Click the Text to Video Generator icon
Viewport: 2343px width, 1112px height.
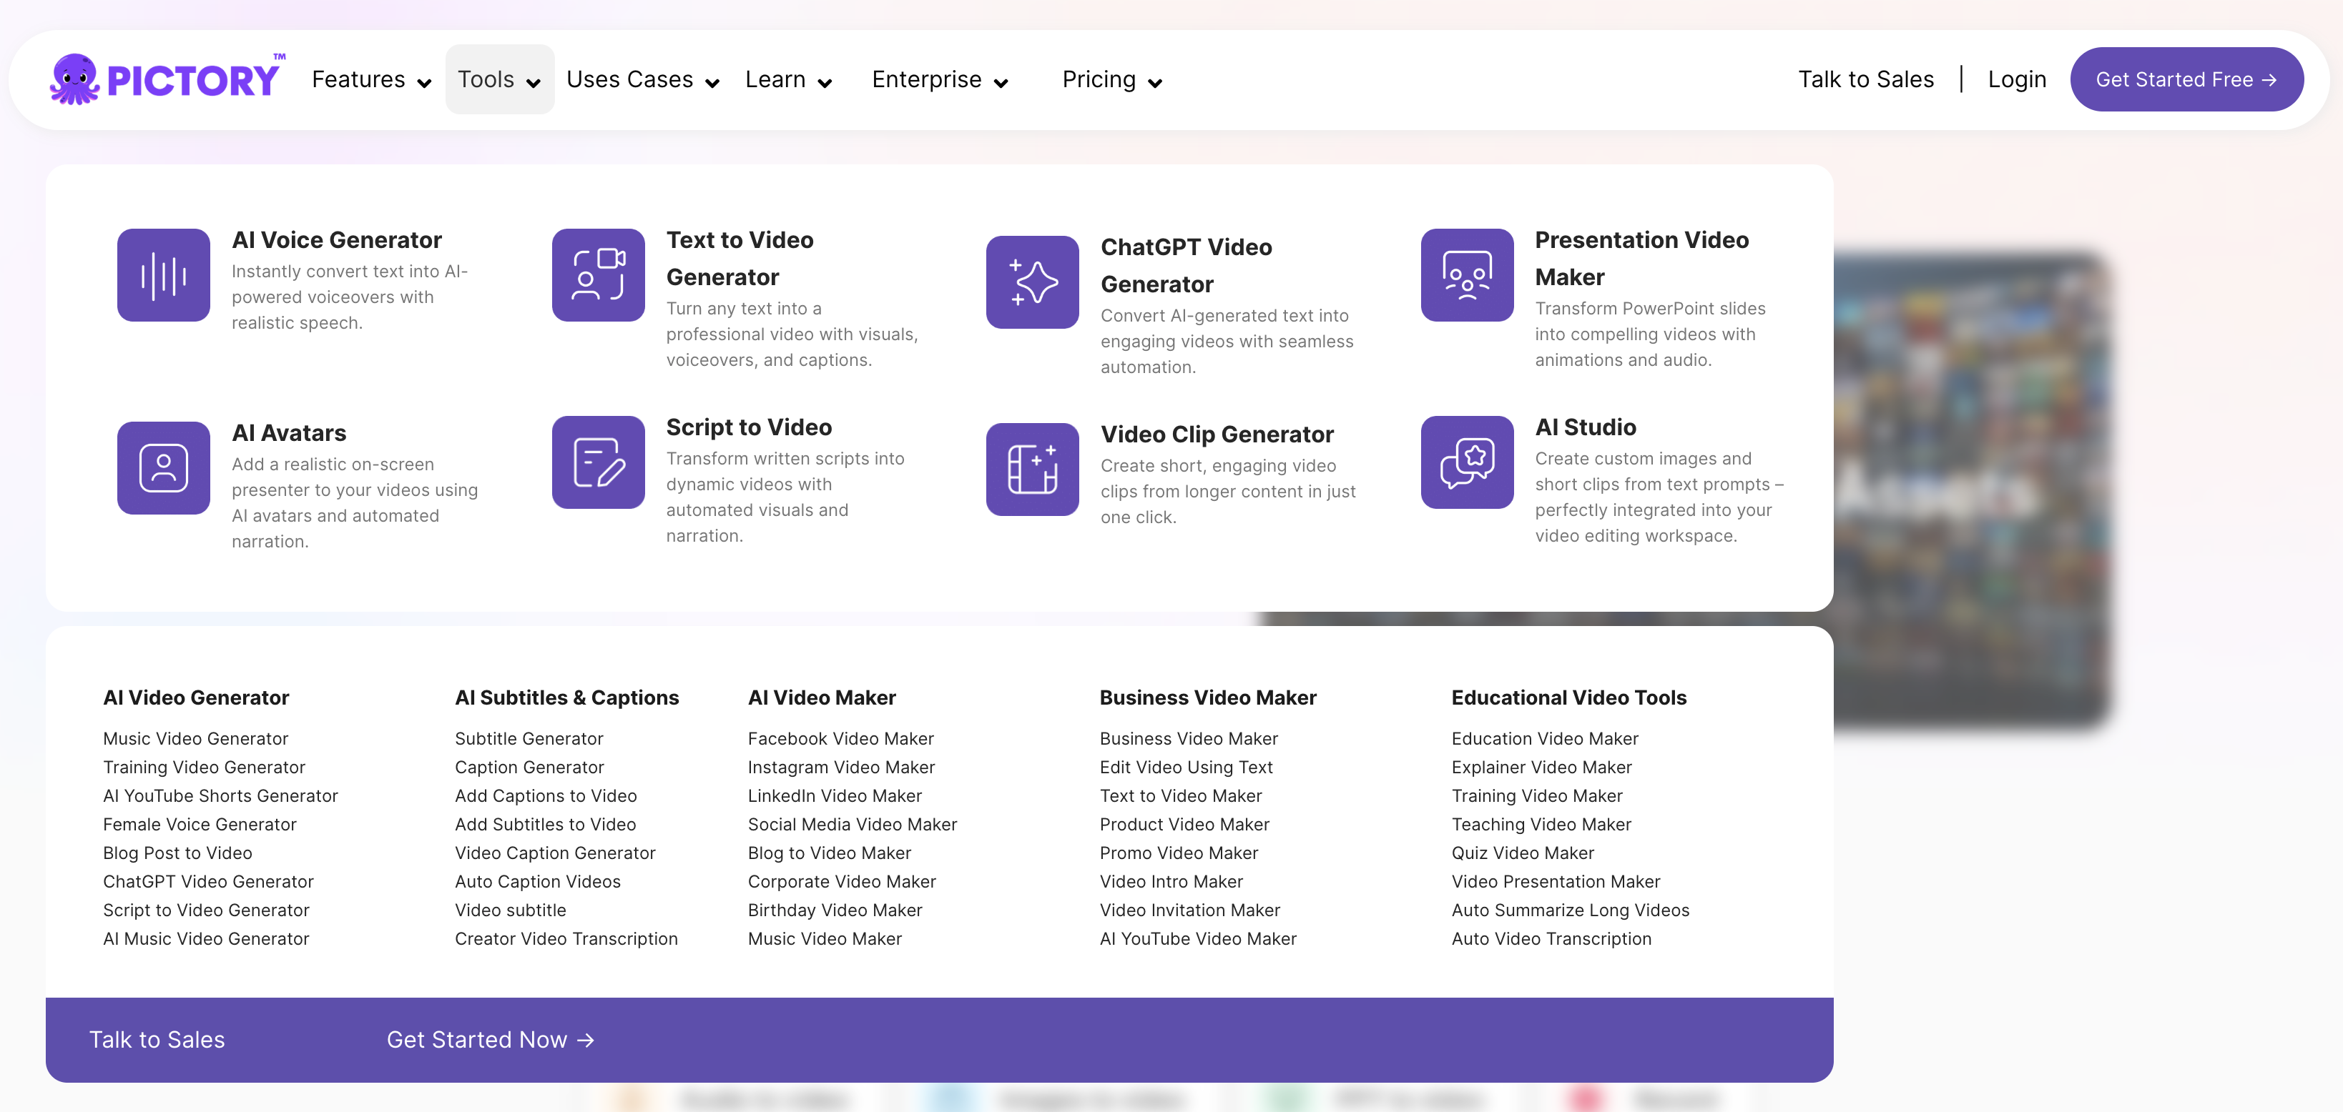point(598,274)
